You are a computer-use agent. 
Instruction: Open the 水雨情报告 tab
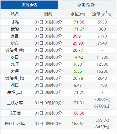[87, 5]
